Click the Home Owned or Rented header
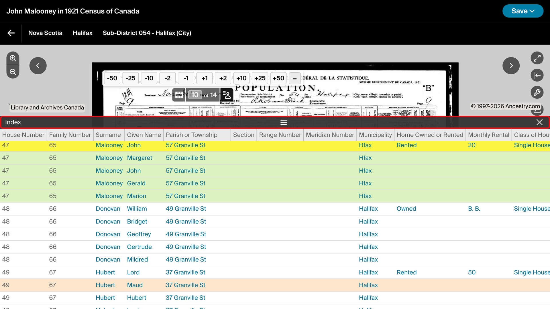The image size is (550, 309). pyautogui.click(x=430, y=135)
